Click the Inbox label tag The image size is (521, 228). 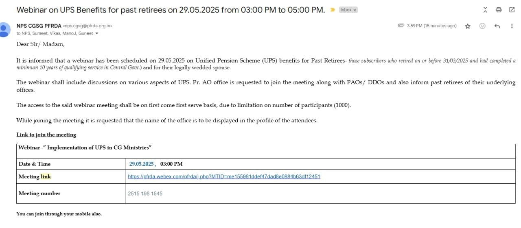point(346,10)
